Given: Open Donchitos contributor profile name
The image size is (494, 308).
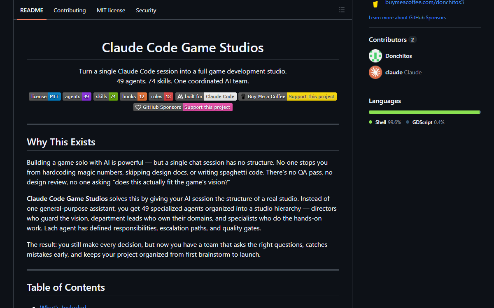Looking at the screenshot, I should point(398,56).
